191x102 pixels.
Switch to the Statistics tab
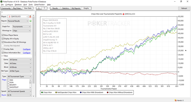65,8
